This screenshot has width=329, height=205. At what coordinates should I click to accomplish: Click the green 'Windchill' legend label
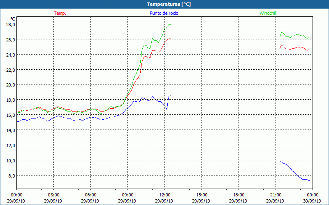pyautogui.click(x=268, y=13)
